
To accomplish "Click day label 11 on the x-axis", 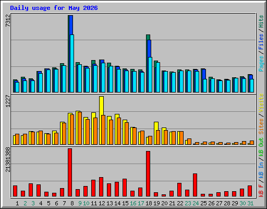I will point(94,203).
